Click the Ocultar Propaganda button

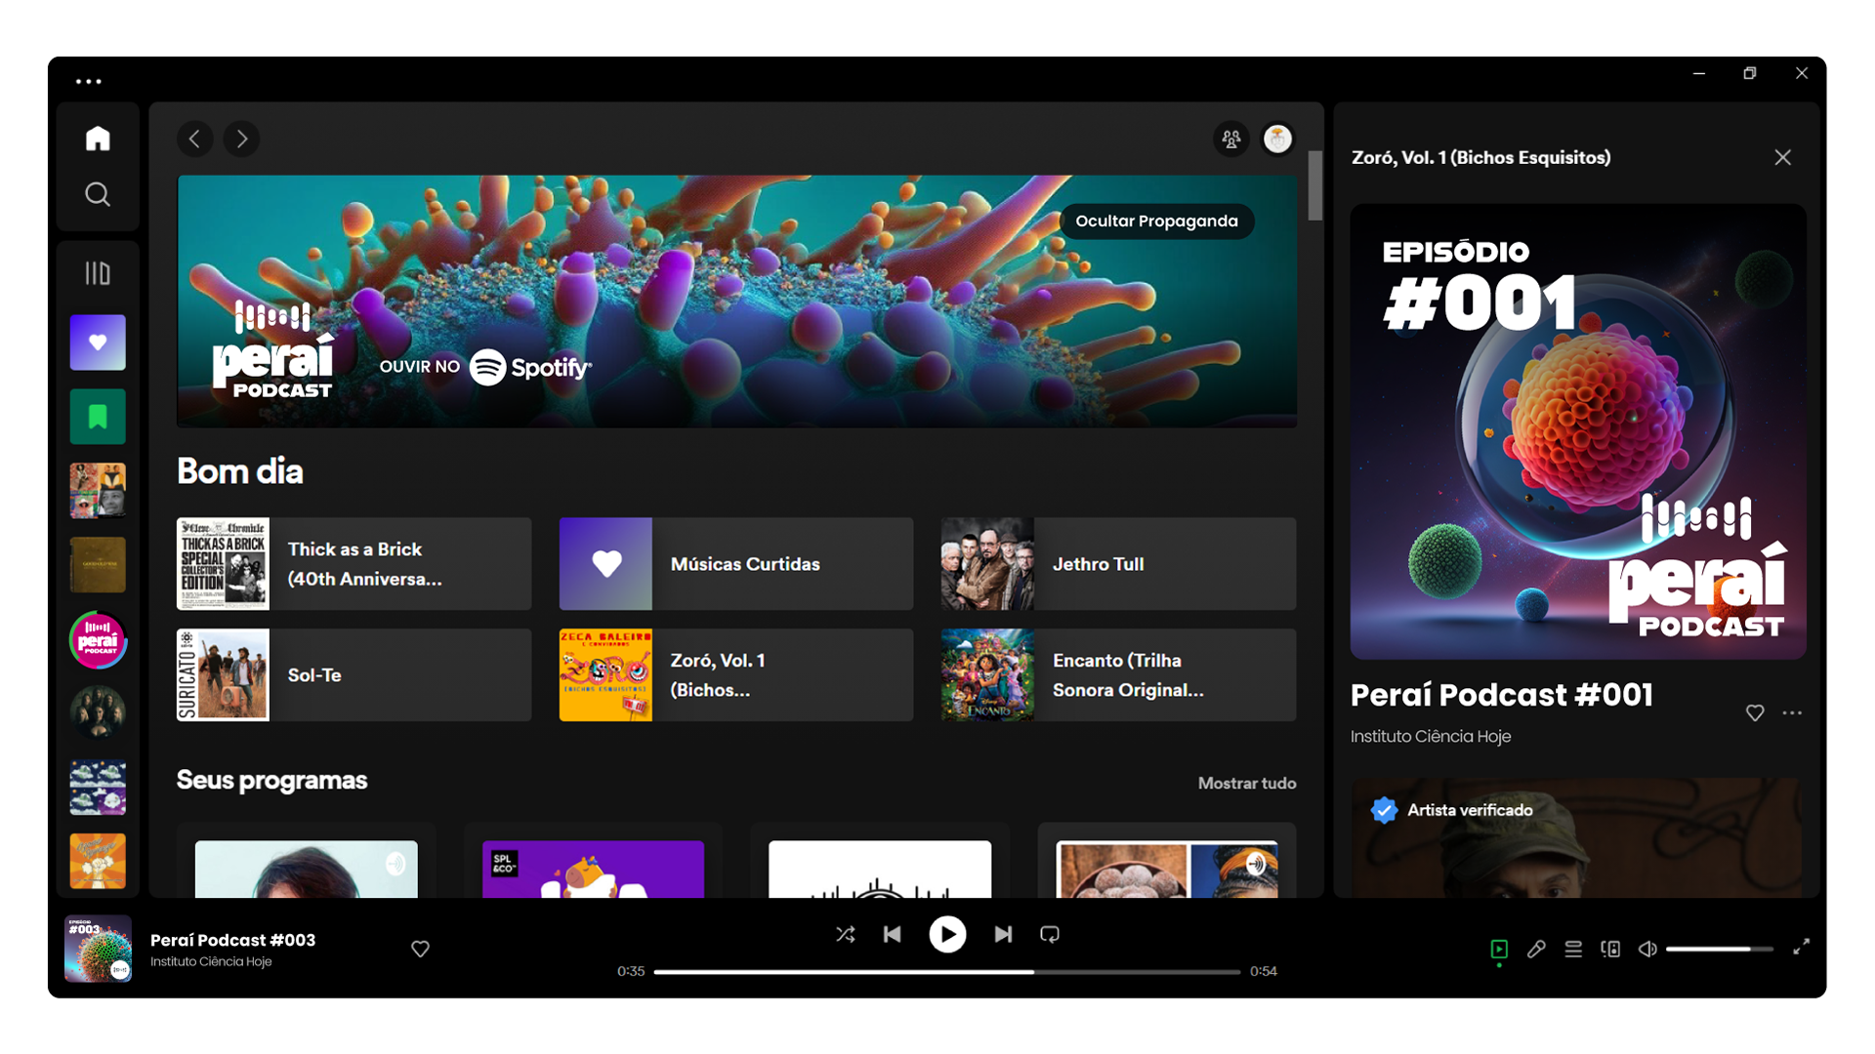pyautogui.click(x=1156, y=222)
